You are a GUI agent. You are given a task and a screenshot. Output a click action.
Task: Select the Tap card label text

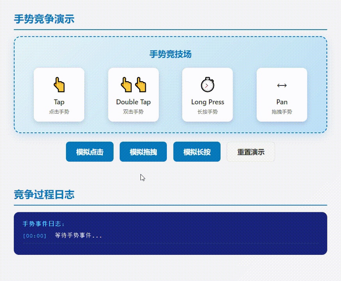59,102
